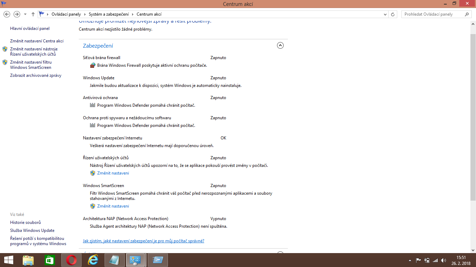Click Změnit nastavení under Windows SmartScreen section
476x267 pixels.
pyautogui.click(x=113, y=206)
